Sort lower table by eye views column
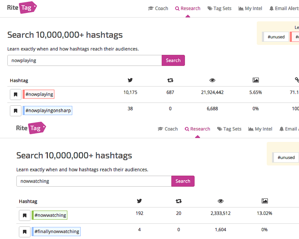The image size is (299, 239). pyautogui.click(x=221, y=201)
